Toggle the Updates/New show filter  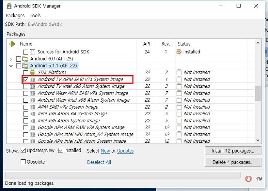[23, 151]
